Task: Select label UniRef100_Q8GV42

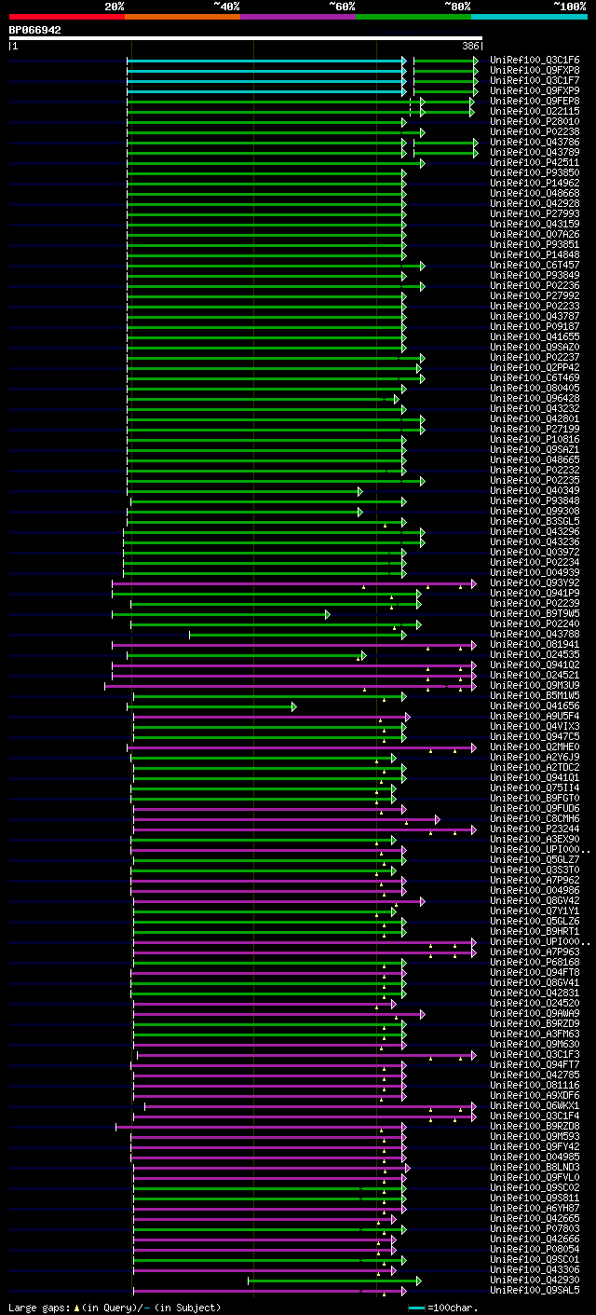Action: coord(535,901)
